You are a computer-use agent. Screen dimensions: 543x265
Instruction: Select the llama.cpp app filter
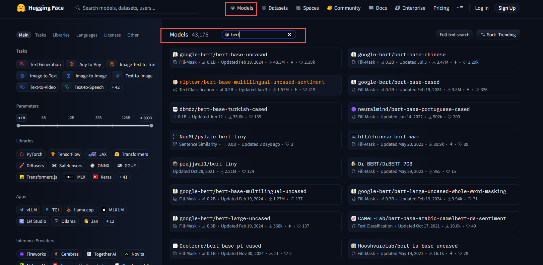(80, 210)
